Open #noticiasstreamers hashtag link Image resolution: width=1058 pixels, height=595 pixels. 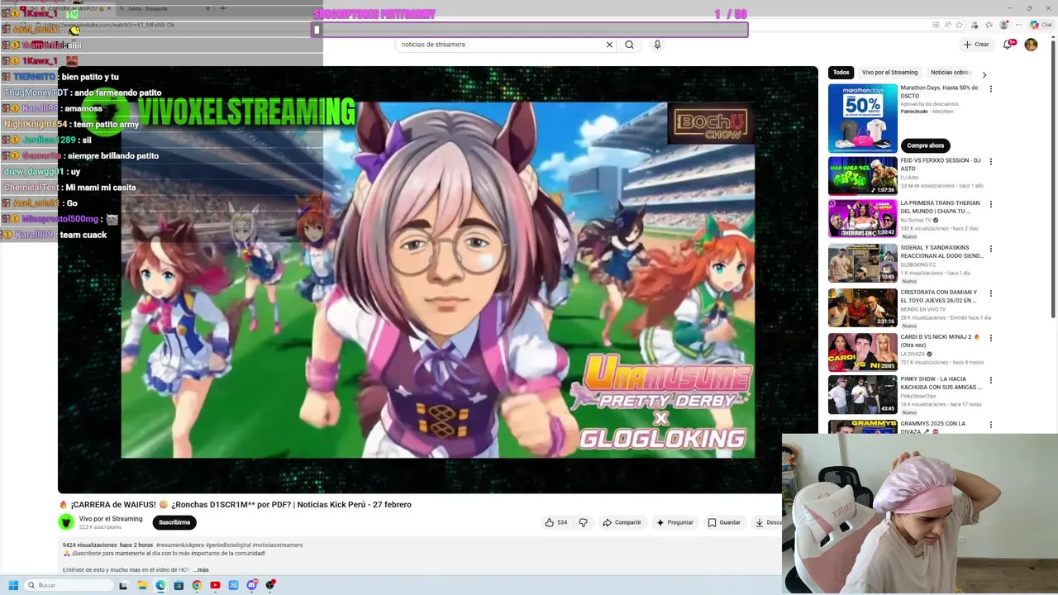[x=278, y=545]
